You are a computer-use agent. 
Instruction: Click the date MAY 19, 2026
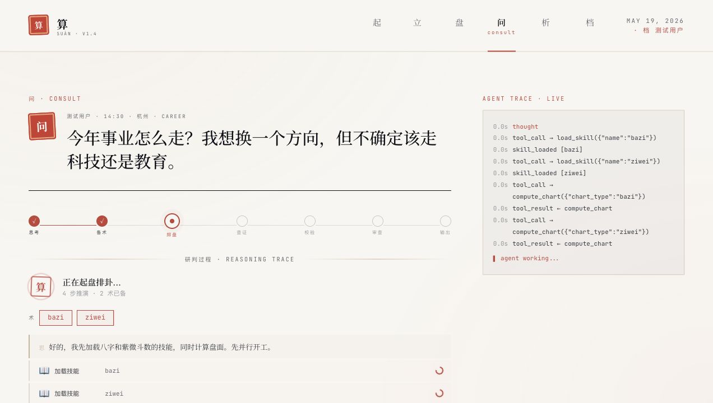tap(655, 21)
